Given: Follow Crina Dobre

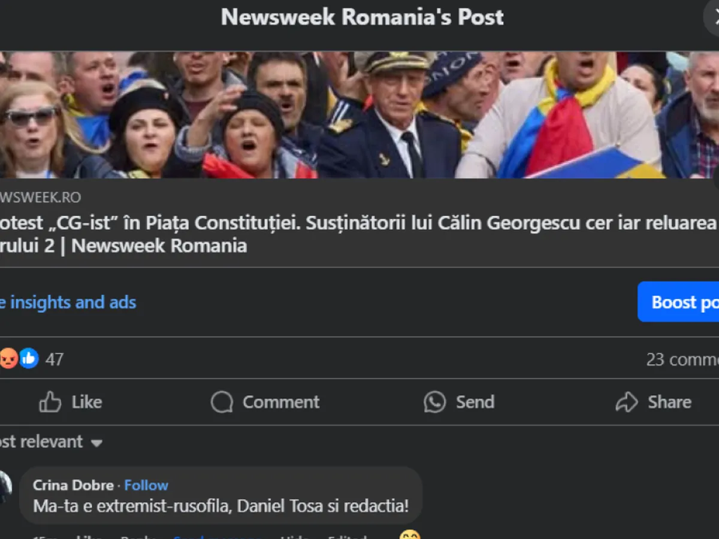Looking at the screenshot, I should 146,485.
